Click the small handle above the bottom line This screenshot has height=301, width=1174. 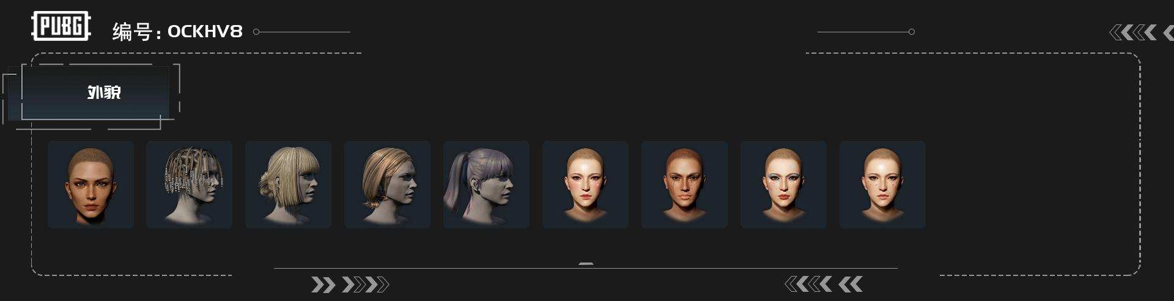click(x=586, y=264)
